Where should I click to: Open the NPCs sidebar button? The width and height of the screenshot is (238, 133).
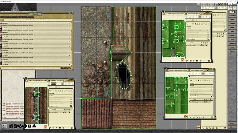click(232, 39)
